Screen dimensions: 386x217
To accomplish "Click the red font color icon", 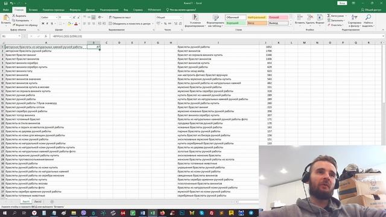I will 76,24.
